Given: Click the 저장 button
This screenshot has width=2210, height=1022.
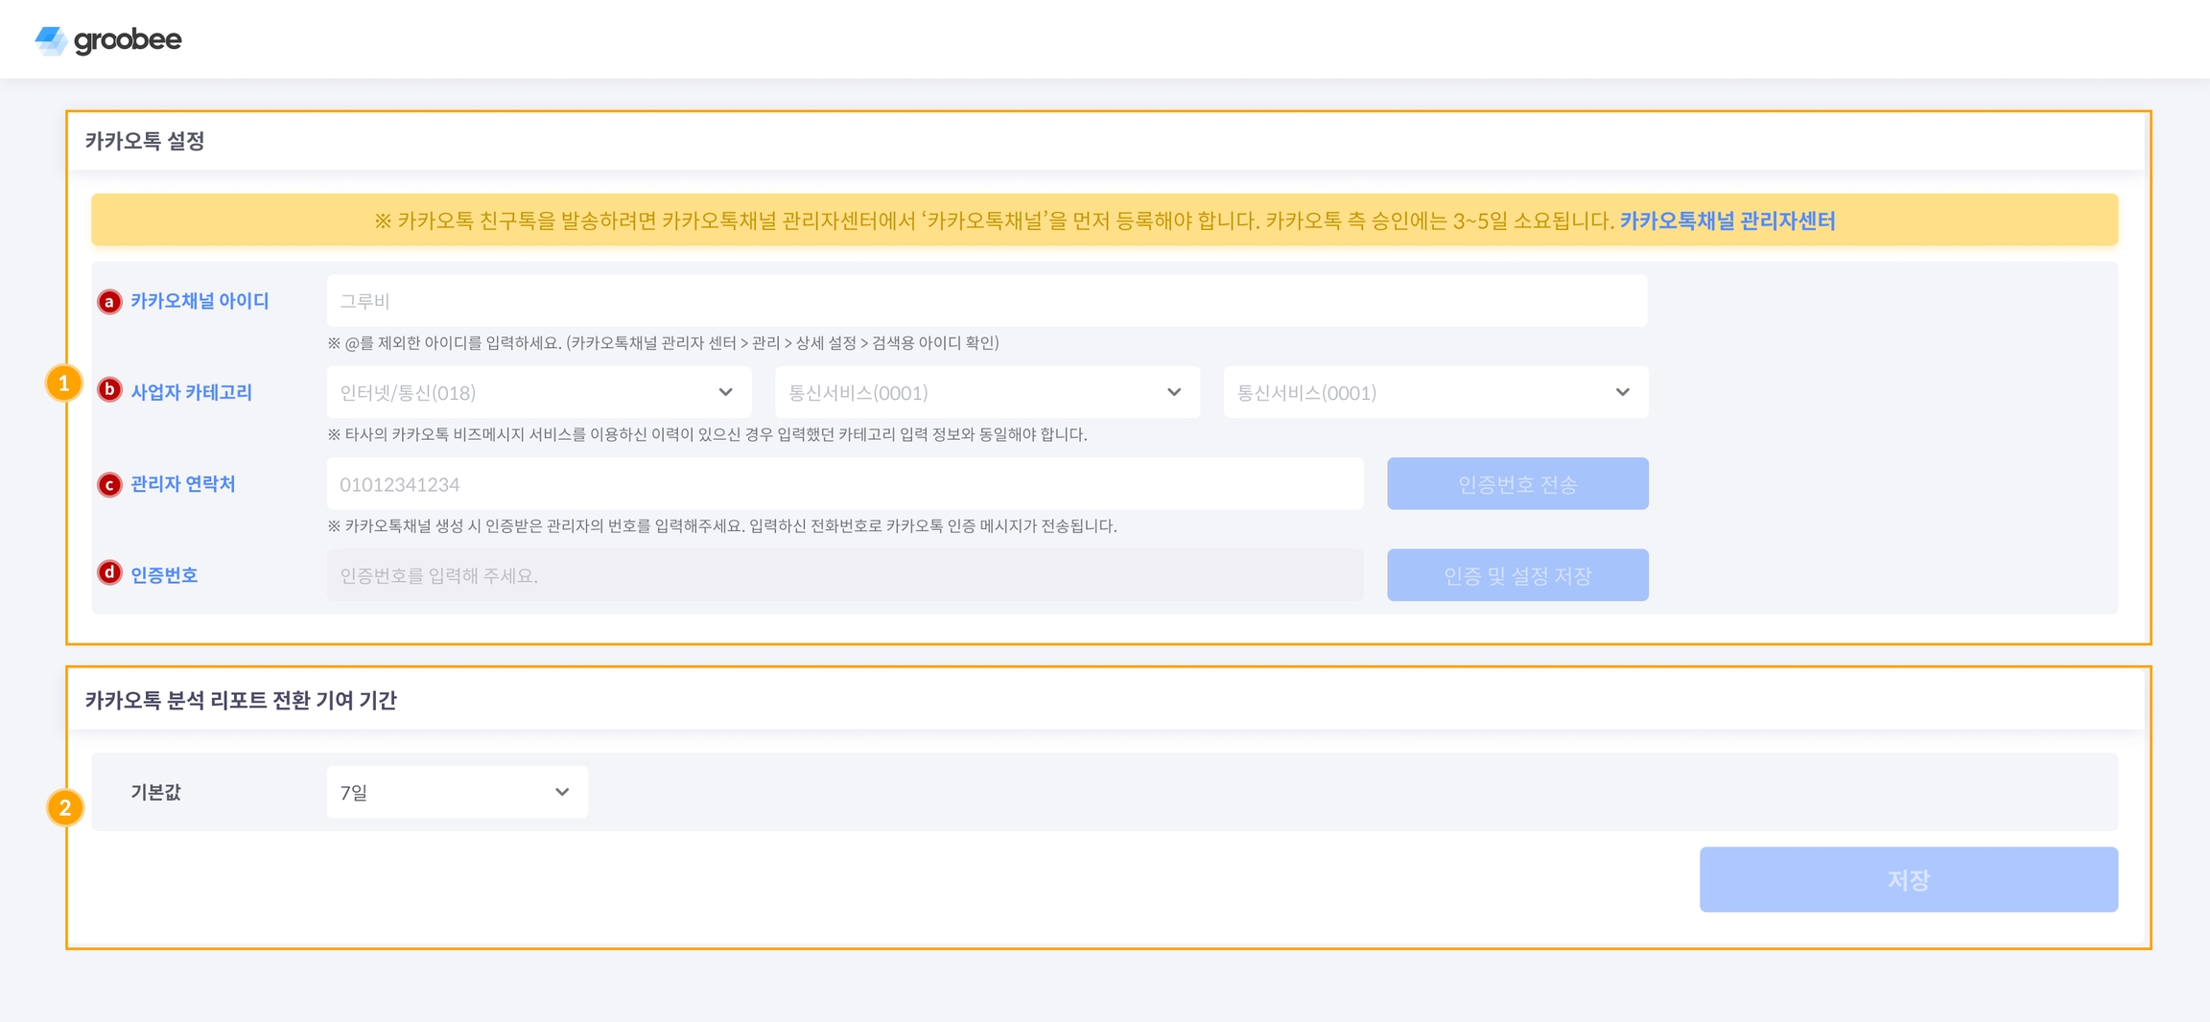Looking at the screenshot, I should click(1908, 879).
